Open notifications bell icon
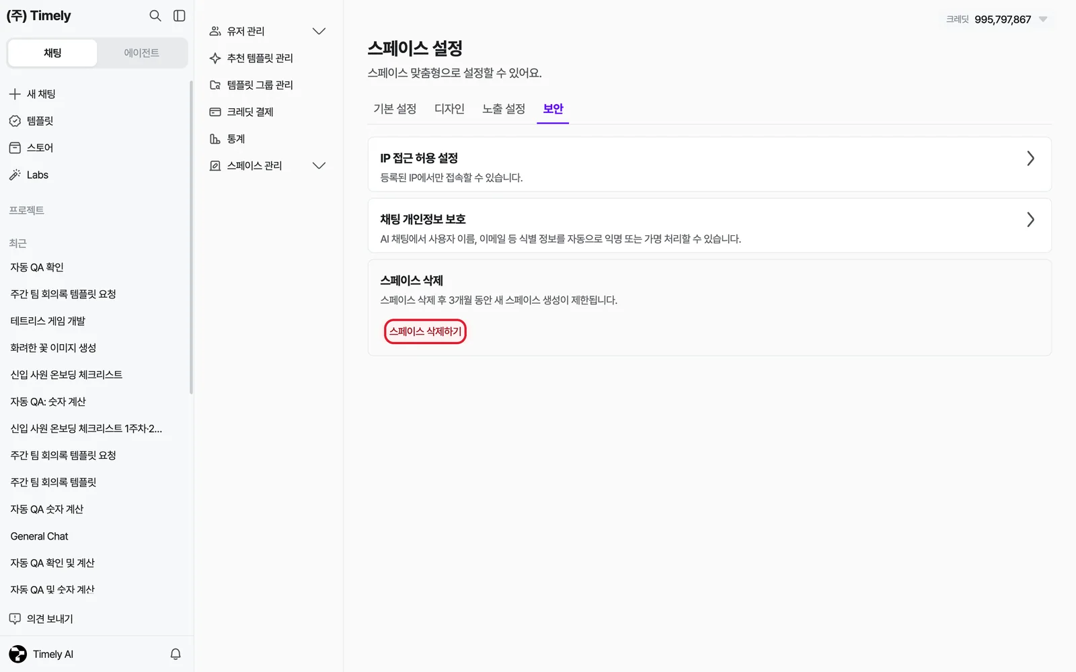The width and height of the screenshot is (1076, 672). [176, 654]
